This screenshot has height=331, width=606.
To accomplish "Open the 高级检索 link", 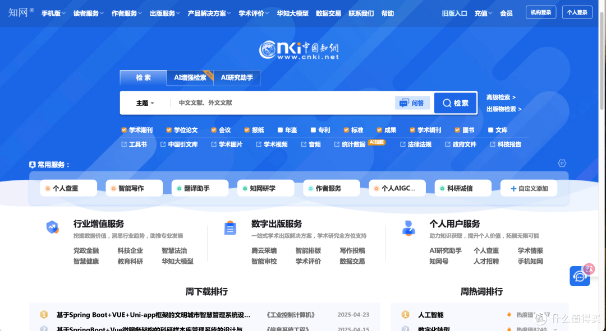I will coord(501,97).
